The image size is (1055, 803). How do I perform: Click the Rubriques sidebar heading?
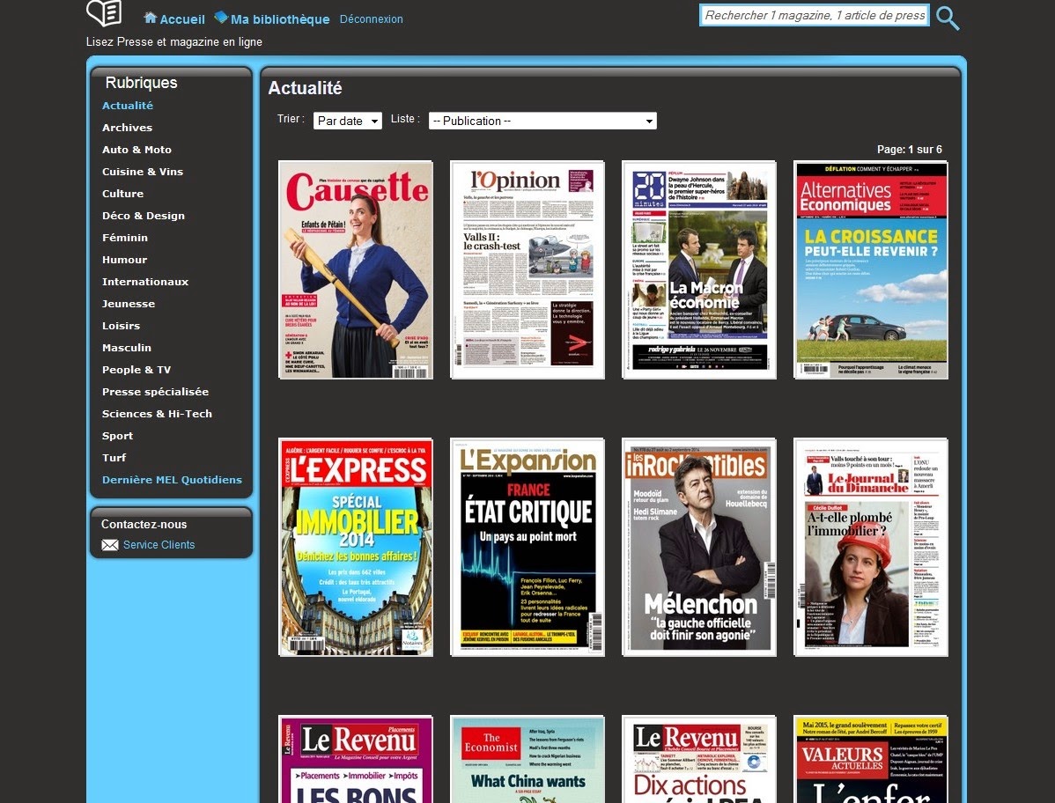click(x=141, y=83)
